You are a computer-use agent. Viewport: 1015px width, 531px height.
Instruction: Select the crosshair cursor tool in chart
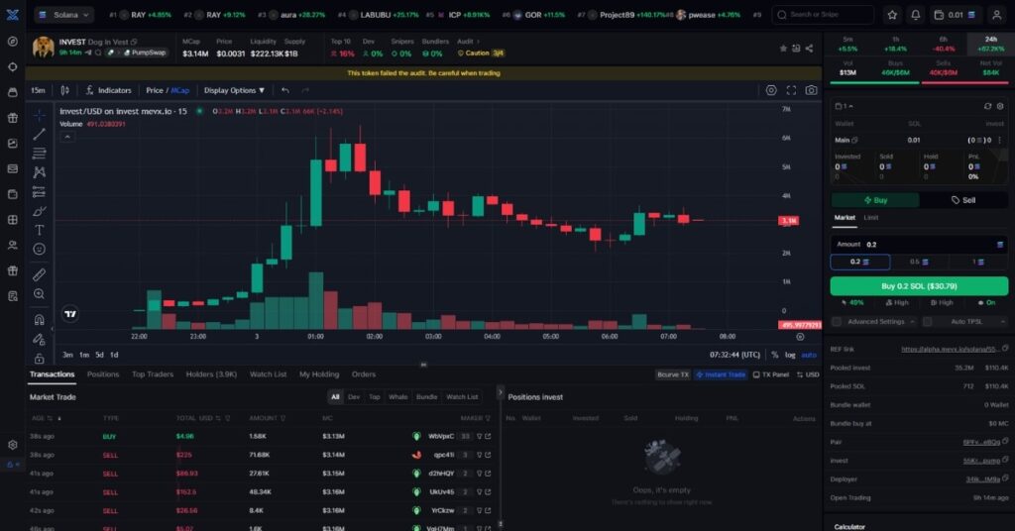[39, 115]
